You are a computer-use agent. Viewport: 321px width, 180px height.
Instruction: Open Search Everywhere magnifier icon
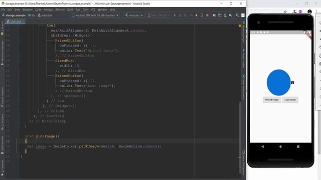[x=237, y=15]
